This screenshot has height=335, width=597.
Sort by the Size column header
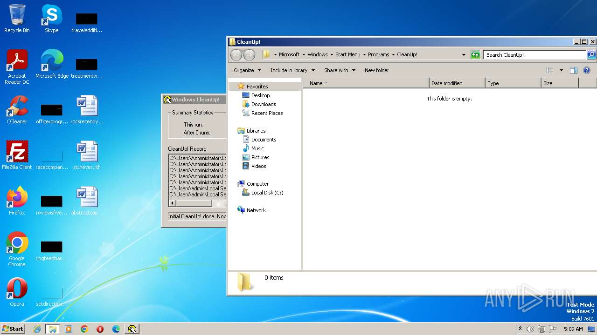(x=560, y=83)
